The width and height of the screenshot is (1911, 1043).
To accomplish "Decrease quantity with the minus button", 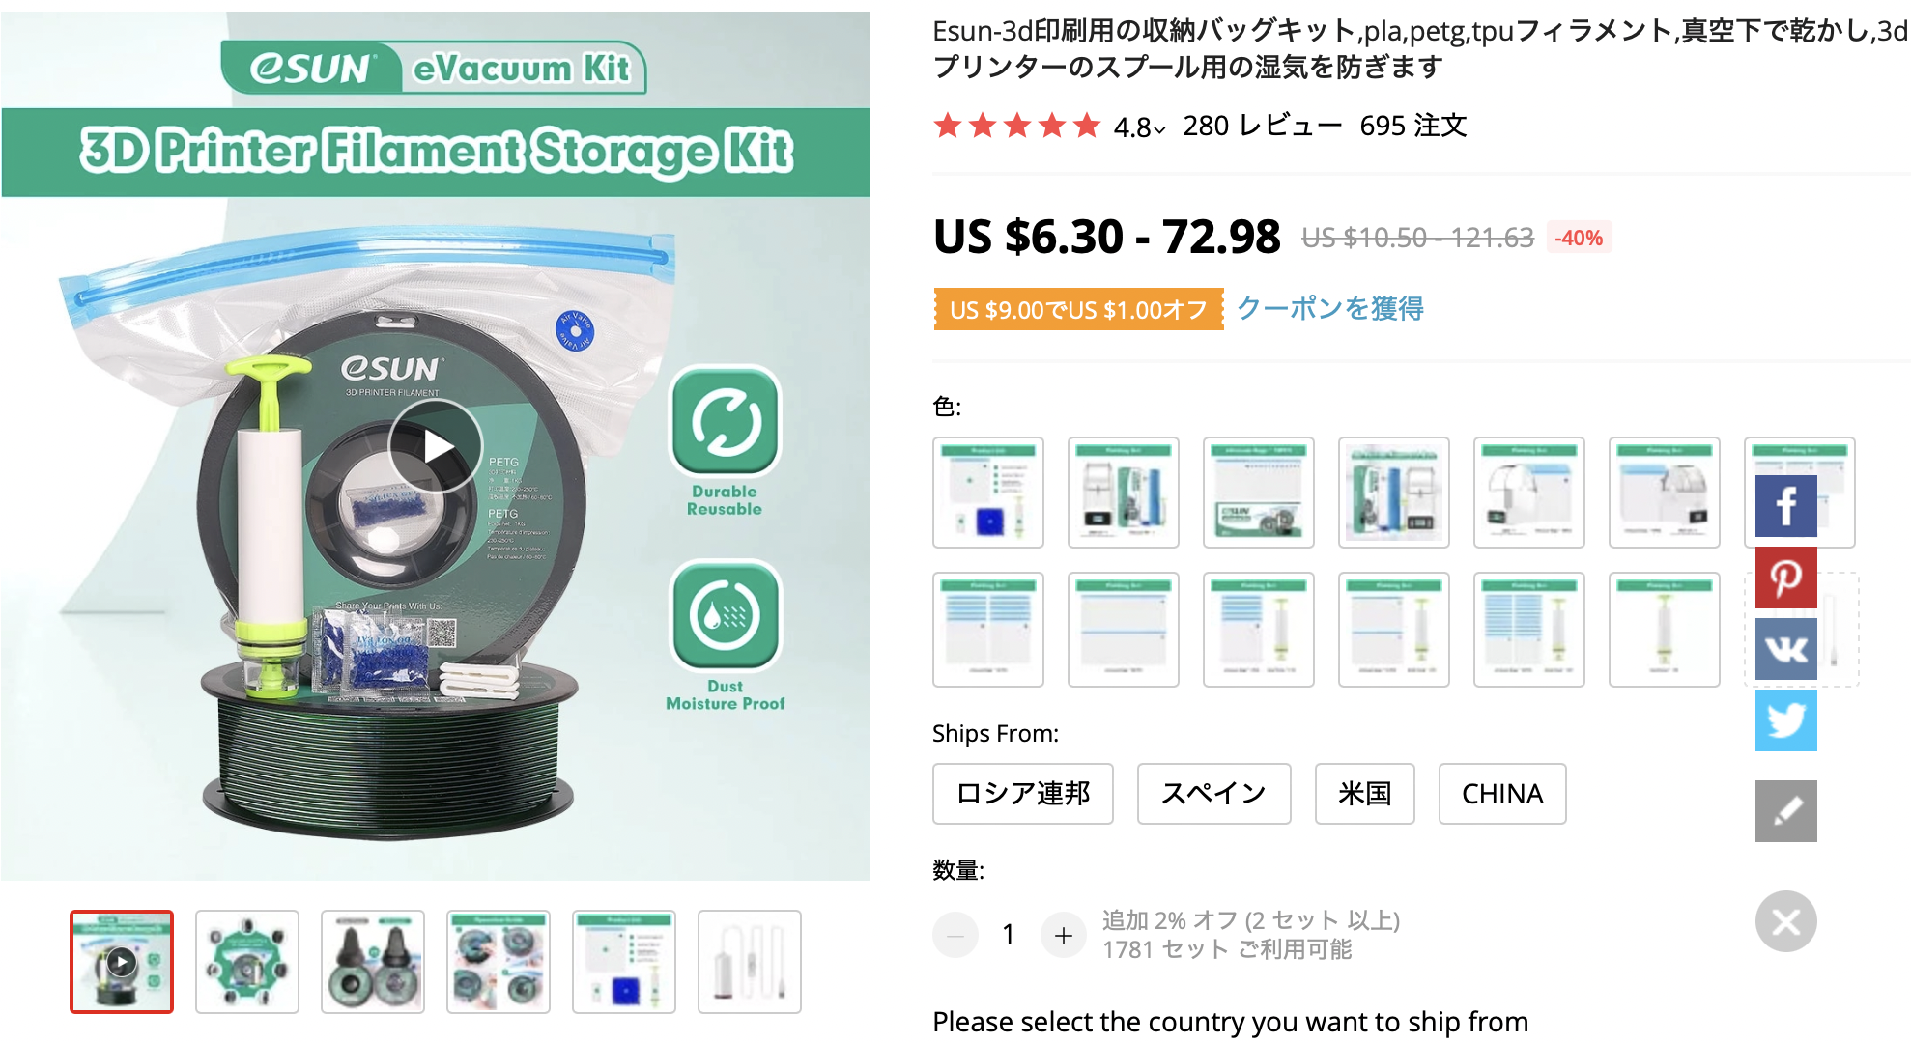I will (955, 935).
